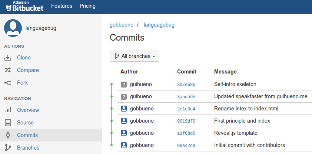Open the Pricing menu item
The image size is (312, 154).
click(87, 6)
